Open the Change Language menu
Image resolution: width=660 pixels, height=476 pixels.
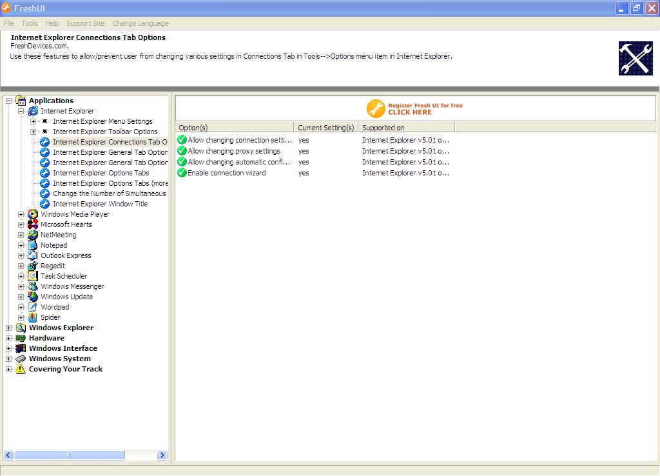(x=140, y=23)
